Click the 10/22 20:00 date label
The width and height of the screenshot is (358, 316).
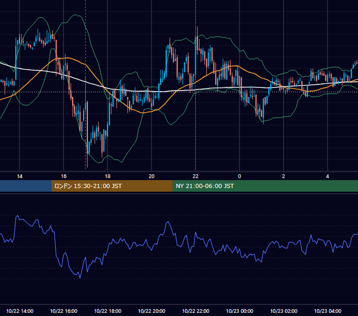[x=152, y=311]
